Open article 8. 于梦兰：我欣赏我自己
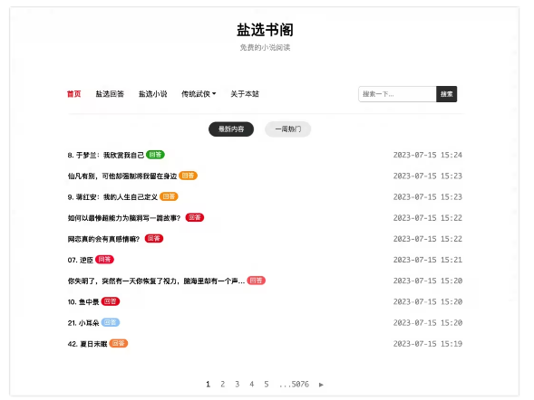The image size is (534, 400). coord(105,156)
